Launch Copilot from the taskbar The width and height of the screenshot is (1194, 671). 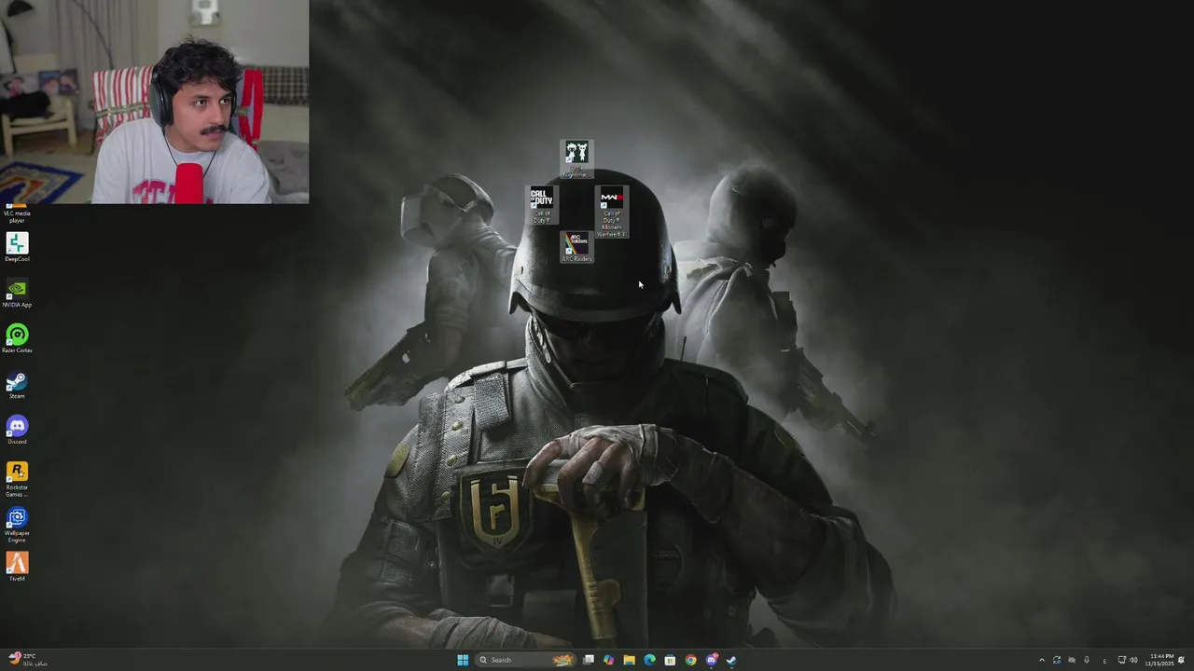(x=608, y=660)
